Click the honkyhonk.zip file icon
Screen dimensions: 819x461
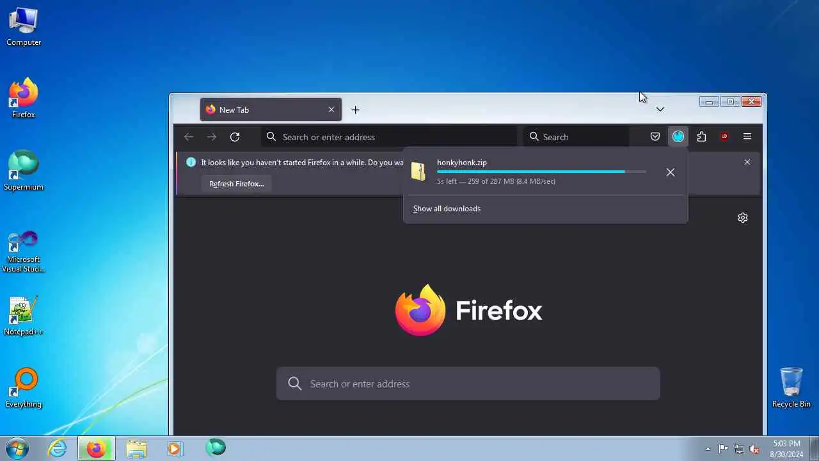tap(418, 172)
